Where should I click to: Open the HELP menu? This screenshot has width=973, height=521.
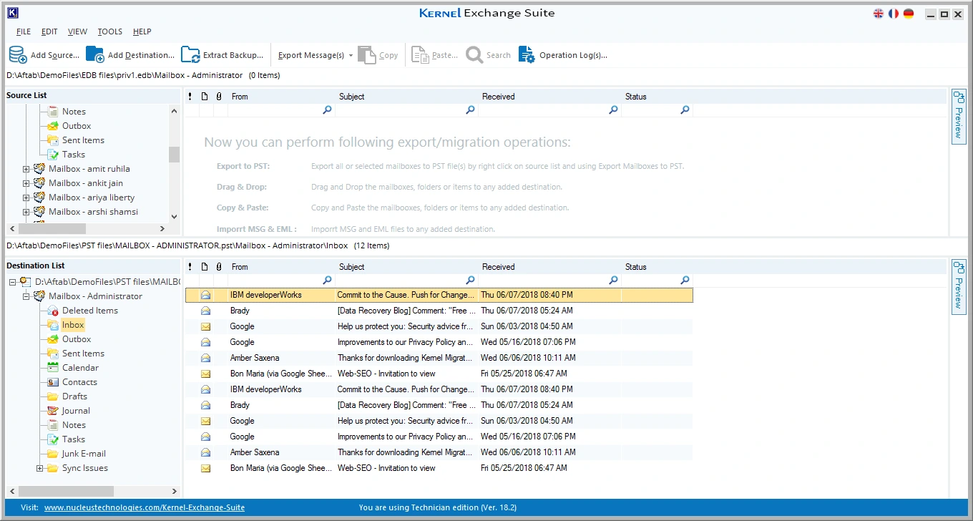[x=142, y=31]
